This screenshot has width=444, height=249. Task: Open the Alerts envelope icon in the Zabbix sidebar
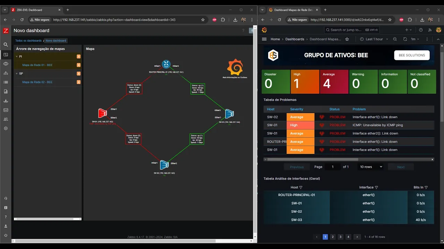tap(6, 110)
